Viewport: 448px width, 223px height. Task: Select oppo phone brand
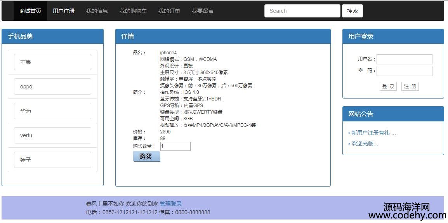pos(52,86)
